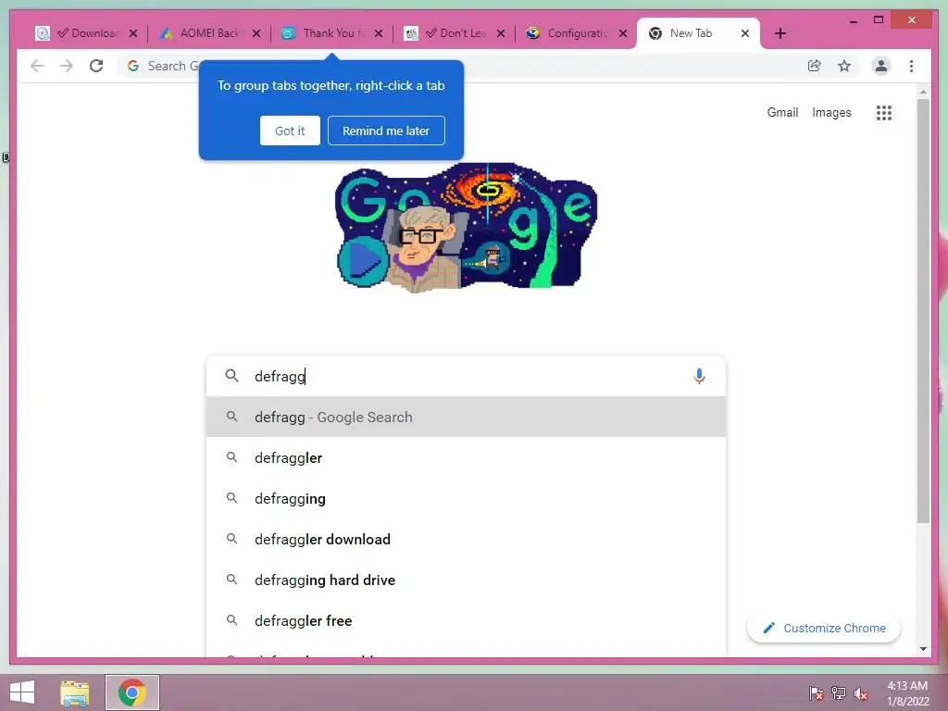This screenshot has height=711, width=948.
Task: Open File Explorer from the taskbar
Action: 75,692
